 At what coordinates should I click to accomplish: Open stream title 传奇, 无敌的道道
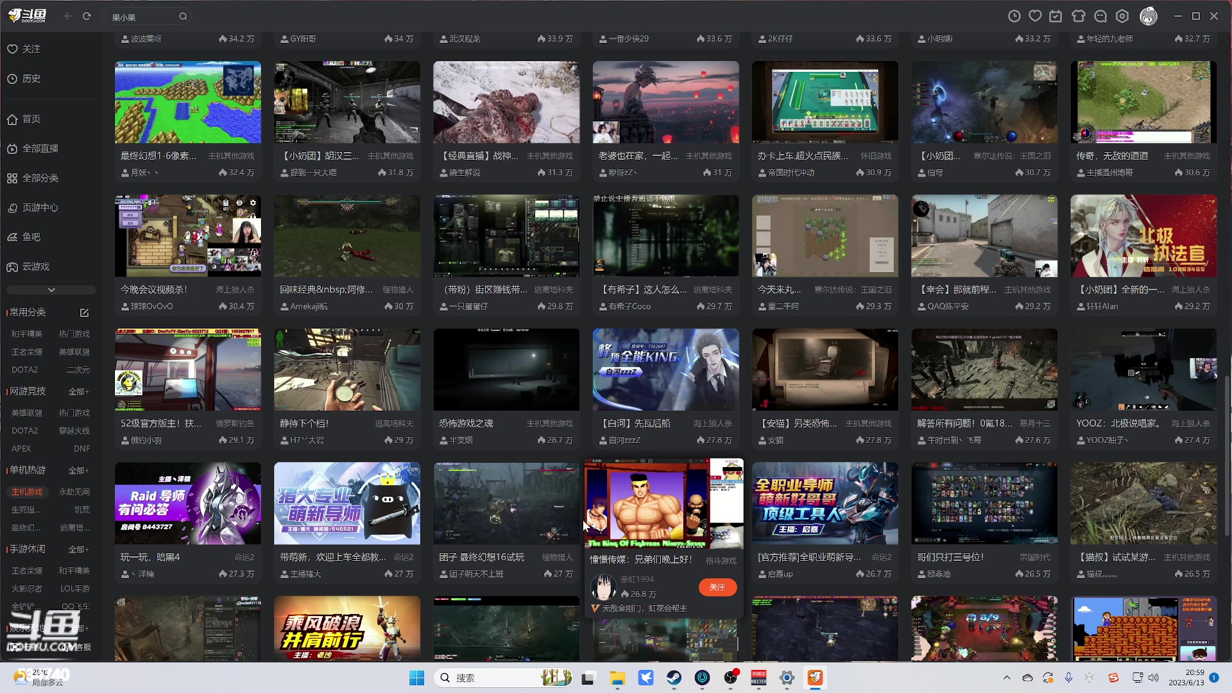tap(1113, 156)
